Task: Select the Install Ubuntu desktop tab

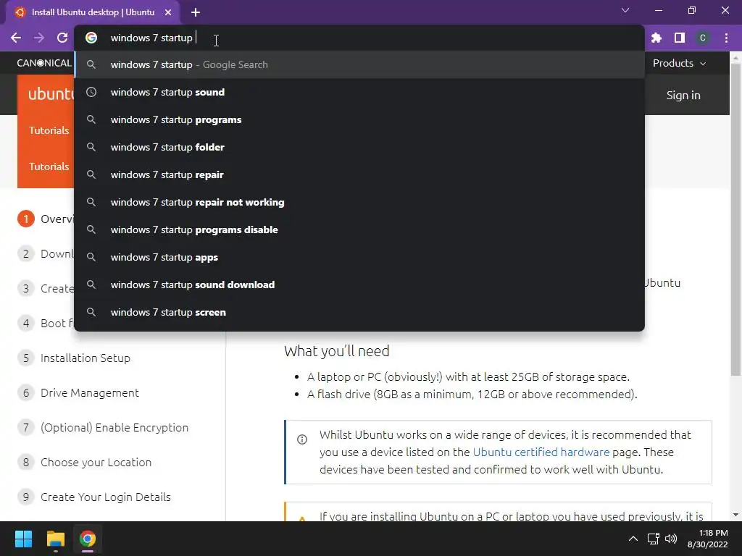Action: tap(93, 12)
